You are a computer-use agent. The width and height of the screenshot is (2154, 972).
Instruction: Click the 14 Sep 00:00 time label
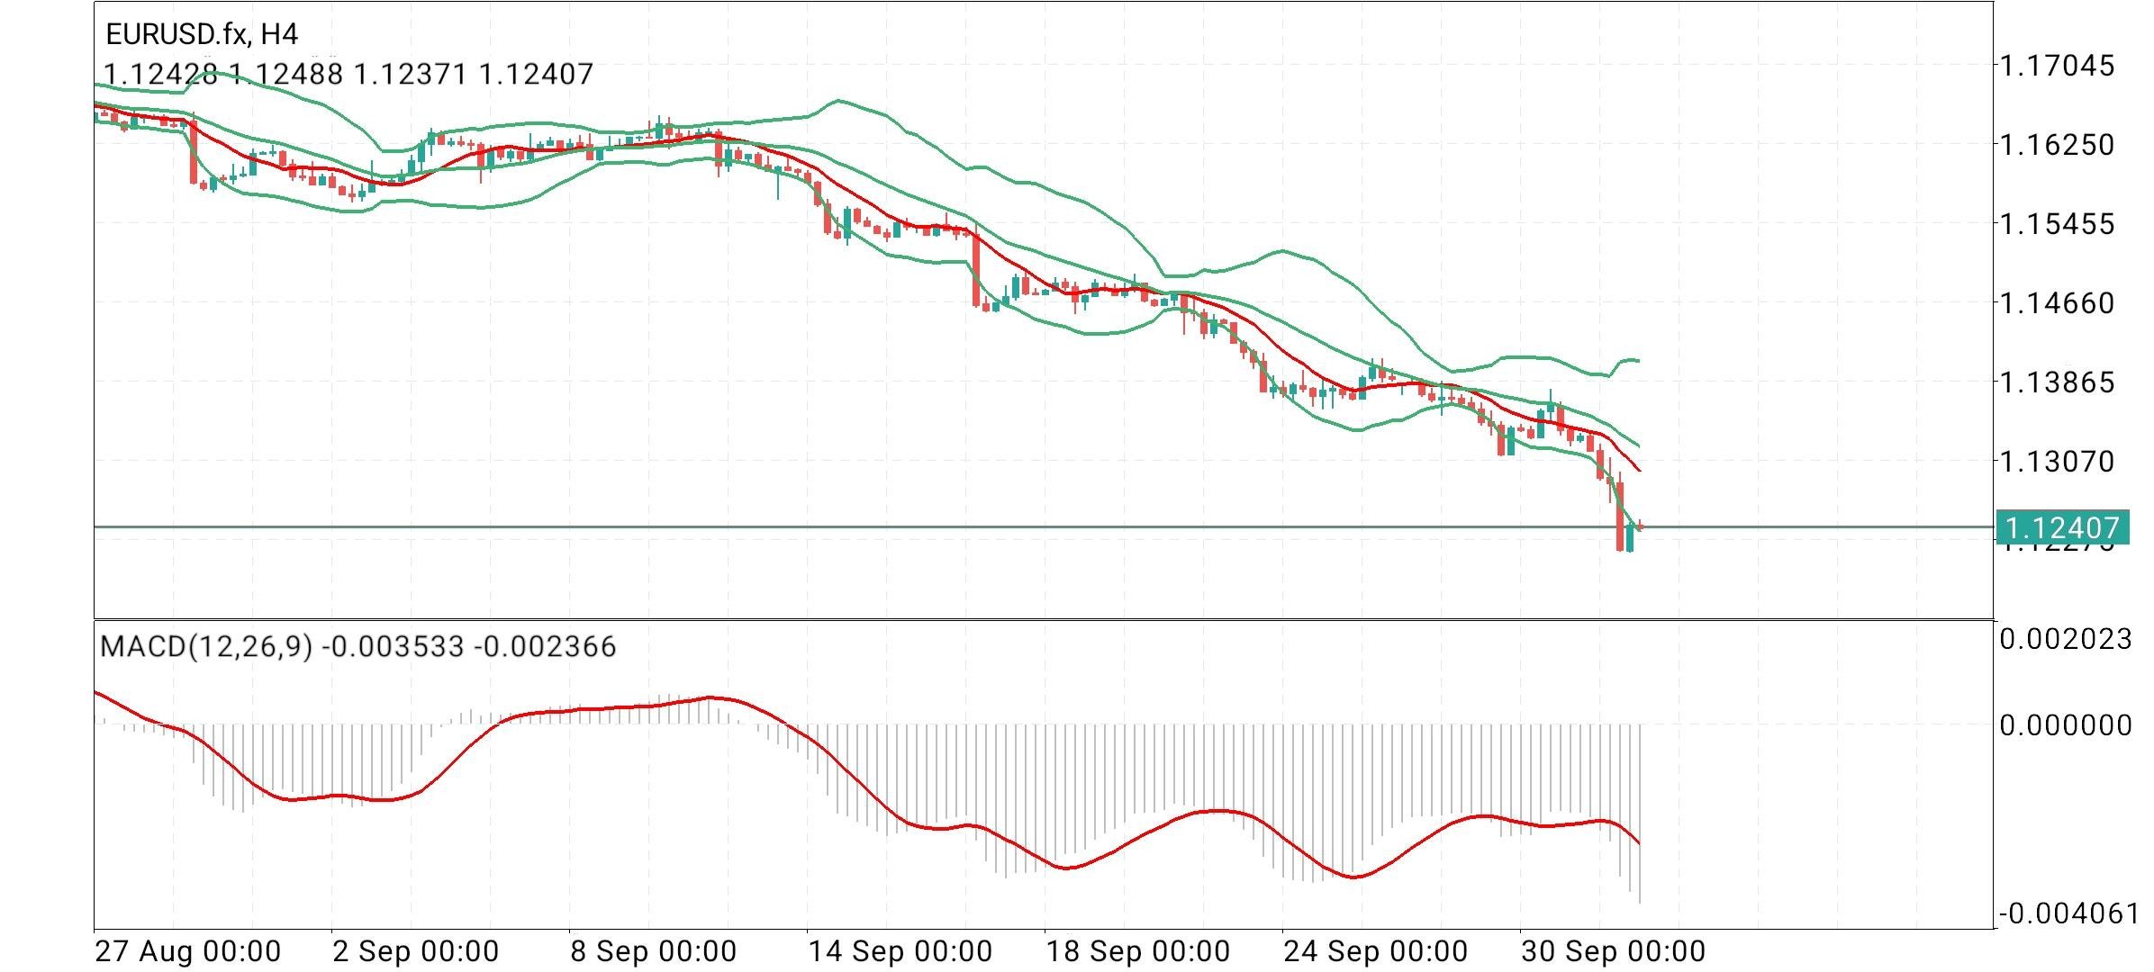pyautogui.click(x=901, y=951)
